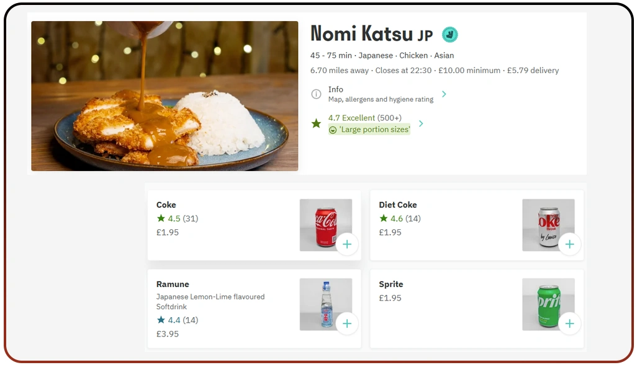Screen dimensions: 637x365
Task: Click the katsu curry header photo
Action: (165, 96)
